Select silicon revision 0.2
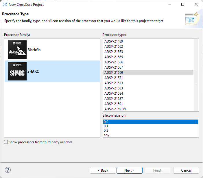 [x=106, y=131]
